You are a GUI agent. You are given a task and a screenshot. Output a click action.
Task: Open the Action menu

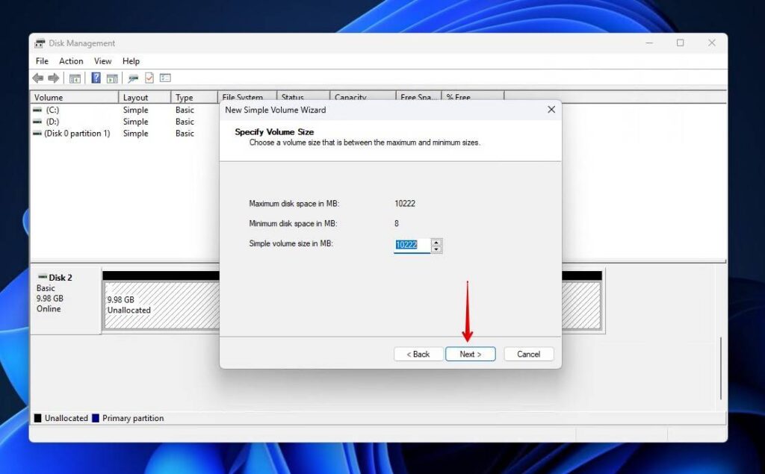tap(70, 60)
